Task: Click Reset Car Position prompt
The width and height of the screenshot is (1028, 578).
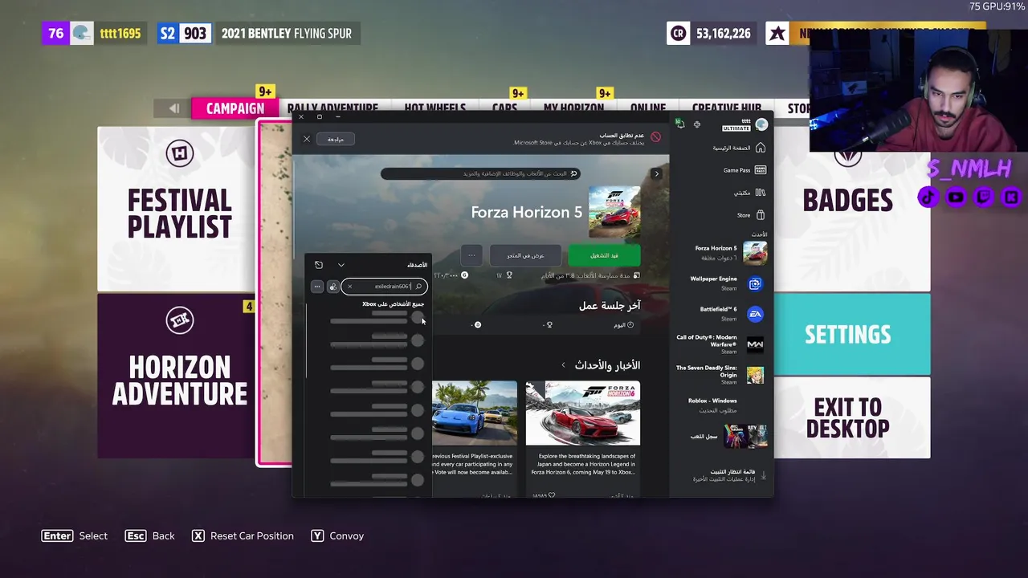Action: pyautogui.click(x=243, y=535)
